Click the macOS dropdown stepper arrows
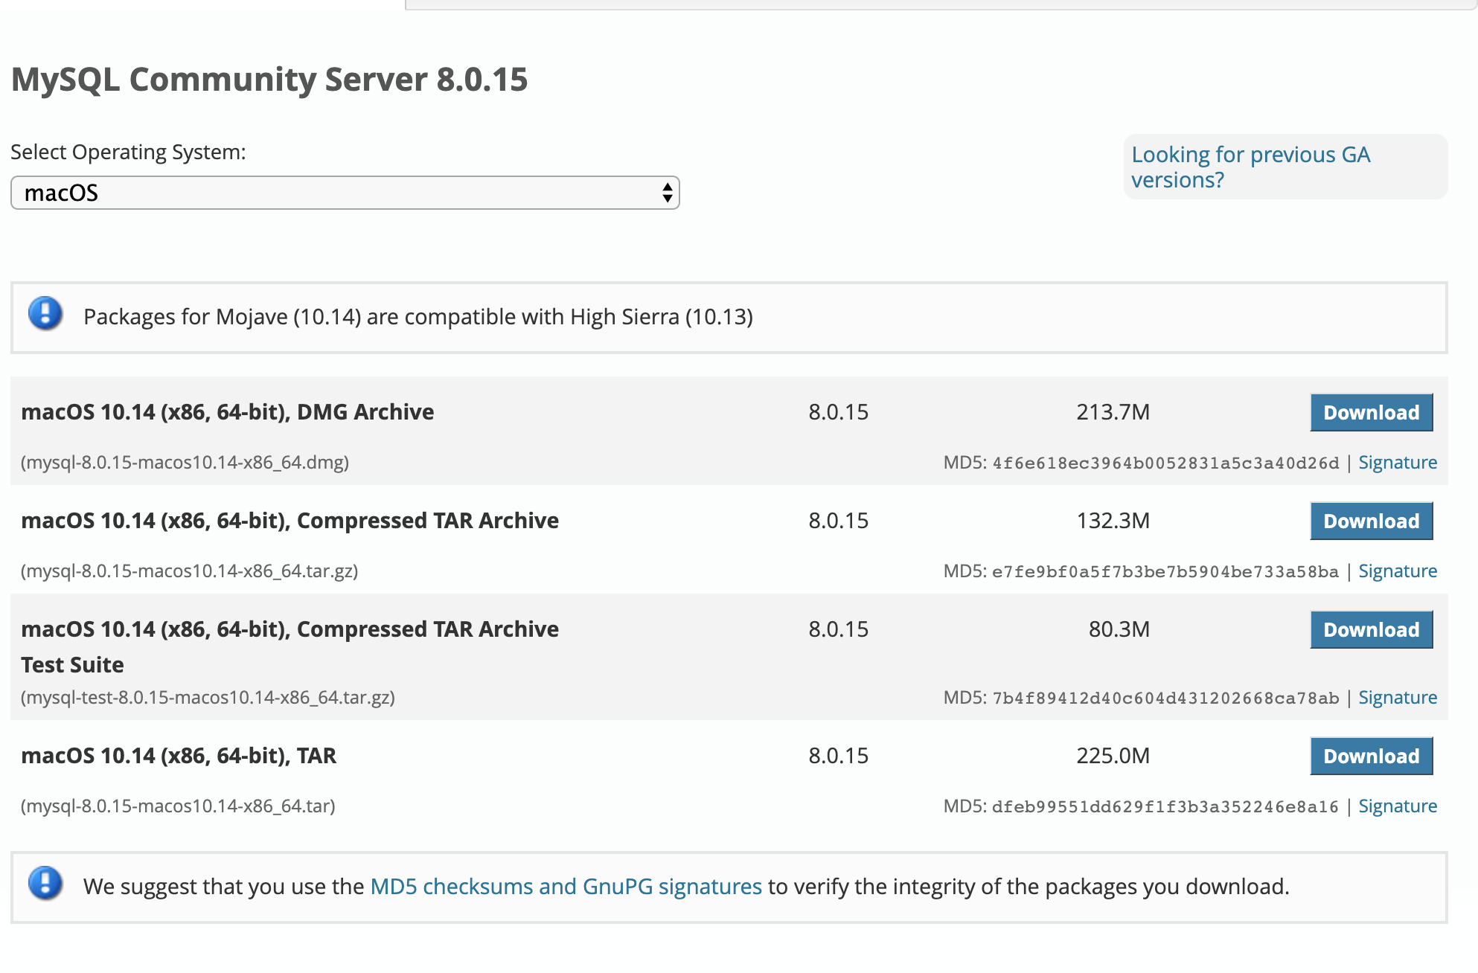 (x=667, y=193)
